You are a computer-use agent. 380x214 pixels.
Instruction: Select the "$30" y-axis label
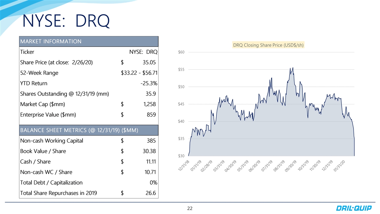[181, 156]
